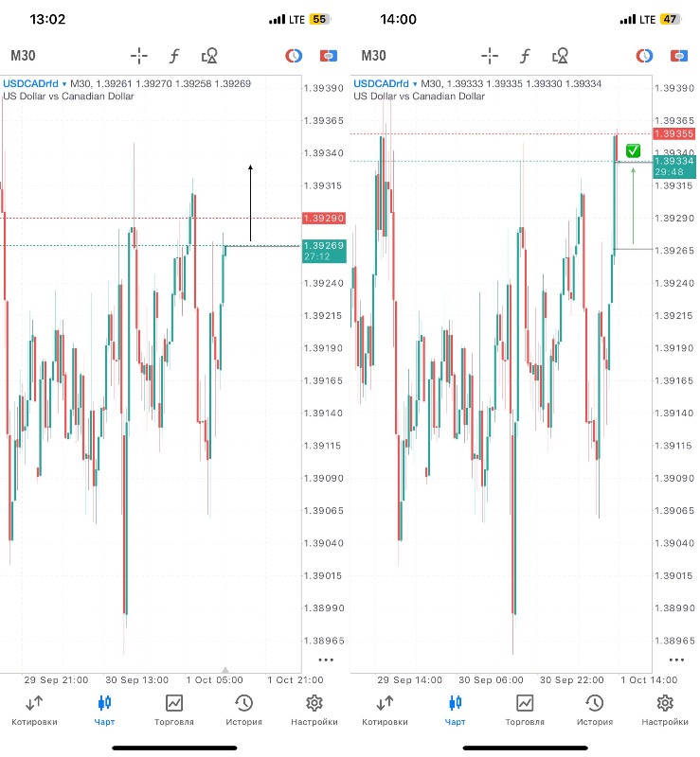This screenshot has width=700, height=757.
Task: Open objects/shapes icon in right chart toolbar
Action: (x=560, y=56)
